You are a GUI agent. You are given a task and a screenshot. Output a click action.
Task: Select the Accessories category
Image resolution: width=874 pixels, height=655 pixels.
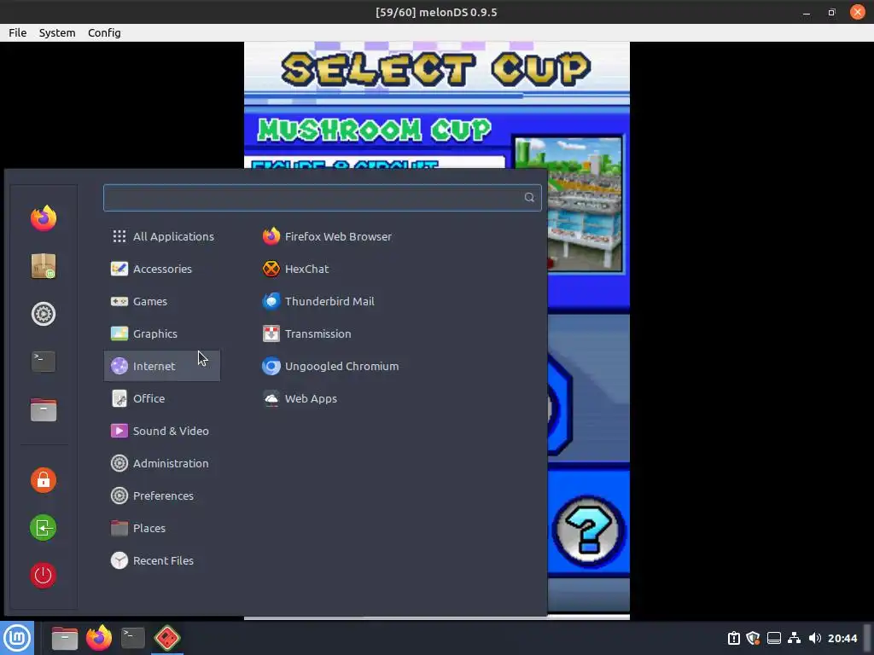pos(162,269)
